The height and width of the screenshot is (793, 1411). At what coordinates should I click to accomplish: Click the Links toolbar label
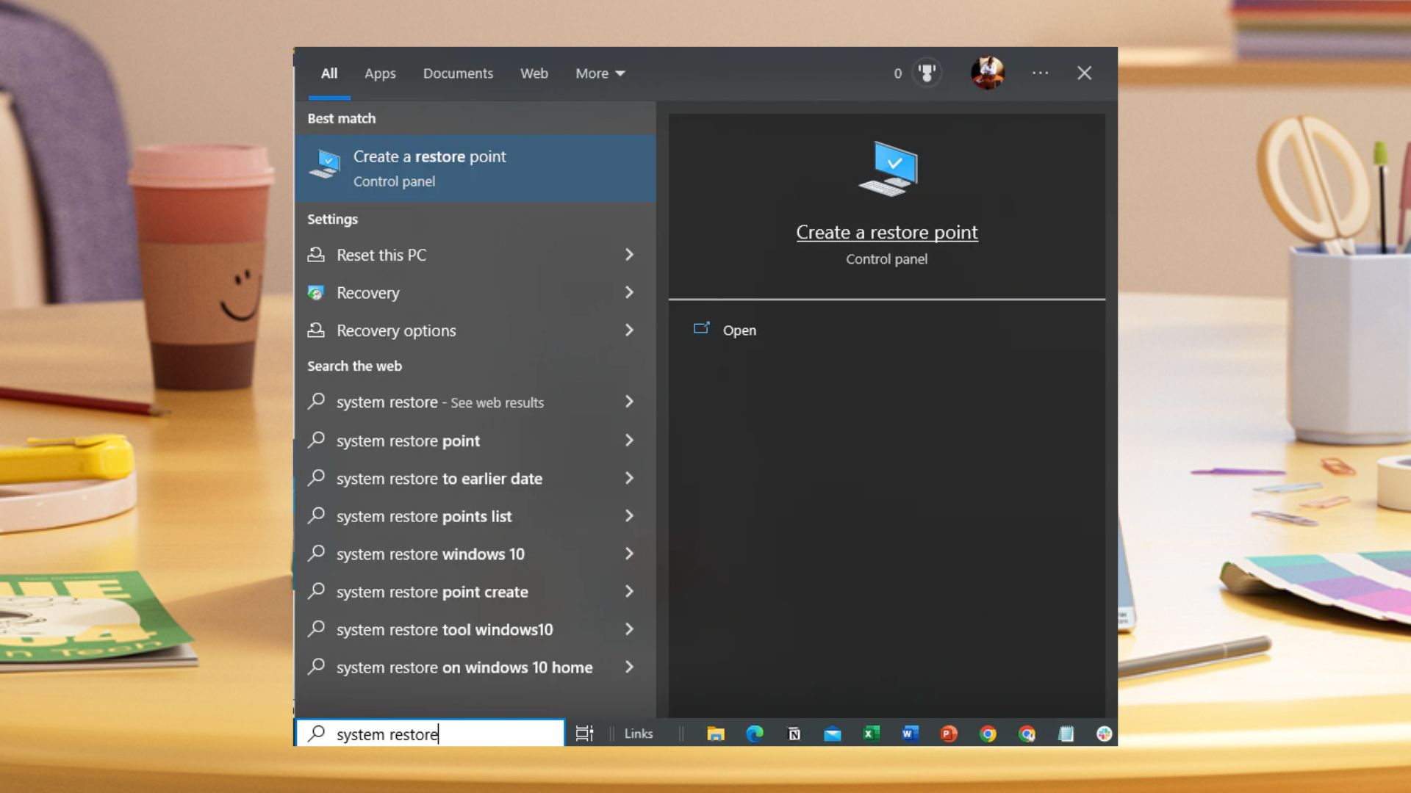639,734
